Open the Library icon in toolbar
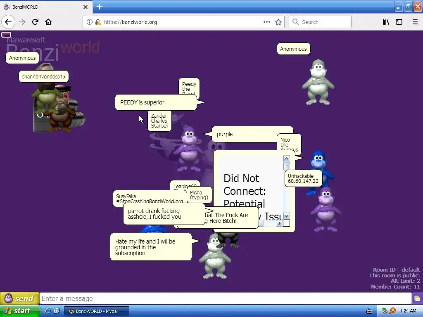Screen dimensions: 423x317 386,22
